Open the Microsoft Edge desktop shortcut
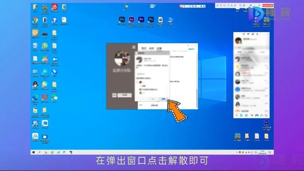This screenshot has width=304, height=171. coord(35,97)
